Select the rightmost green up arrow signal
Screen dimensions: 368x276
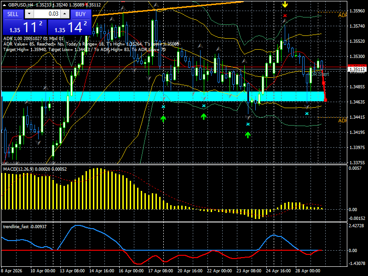click(248, 135)
